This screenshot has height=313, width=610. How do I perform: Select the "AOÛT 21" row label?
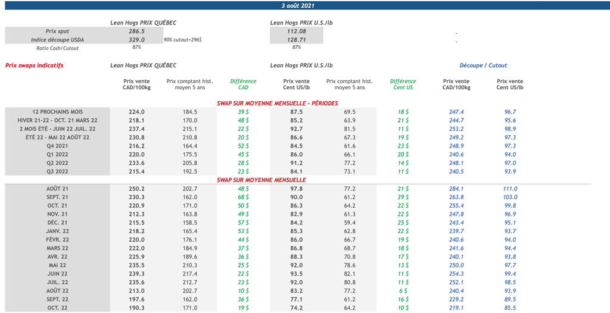58,189
